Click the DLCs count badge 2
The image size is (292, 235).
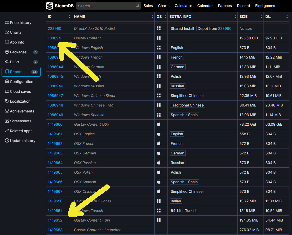coord(35,62)
